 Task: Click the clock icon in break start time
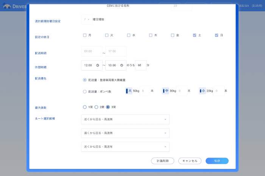point(98,65)
